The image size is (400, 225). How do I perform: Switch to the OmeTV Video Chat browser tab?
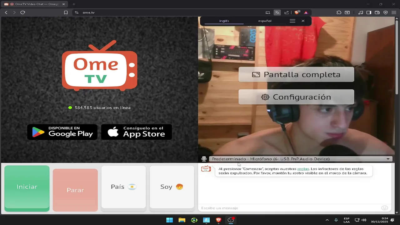tap(34, 4)
